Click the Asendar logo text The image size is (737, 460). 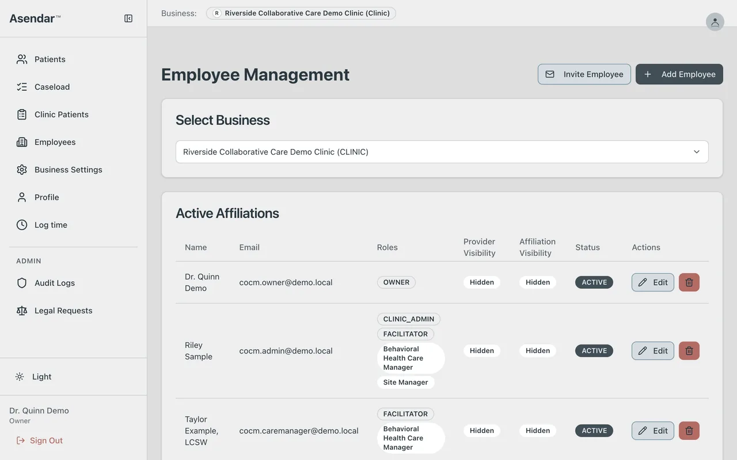tap(35, 18)
